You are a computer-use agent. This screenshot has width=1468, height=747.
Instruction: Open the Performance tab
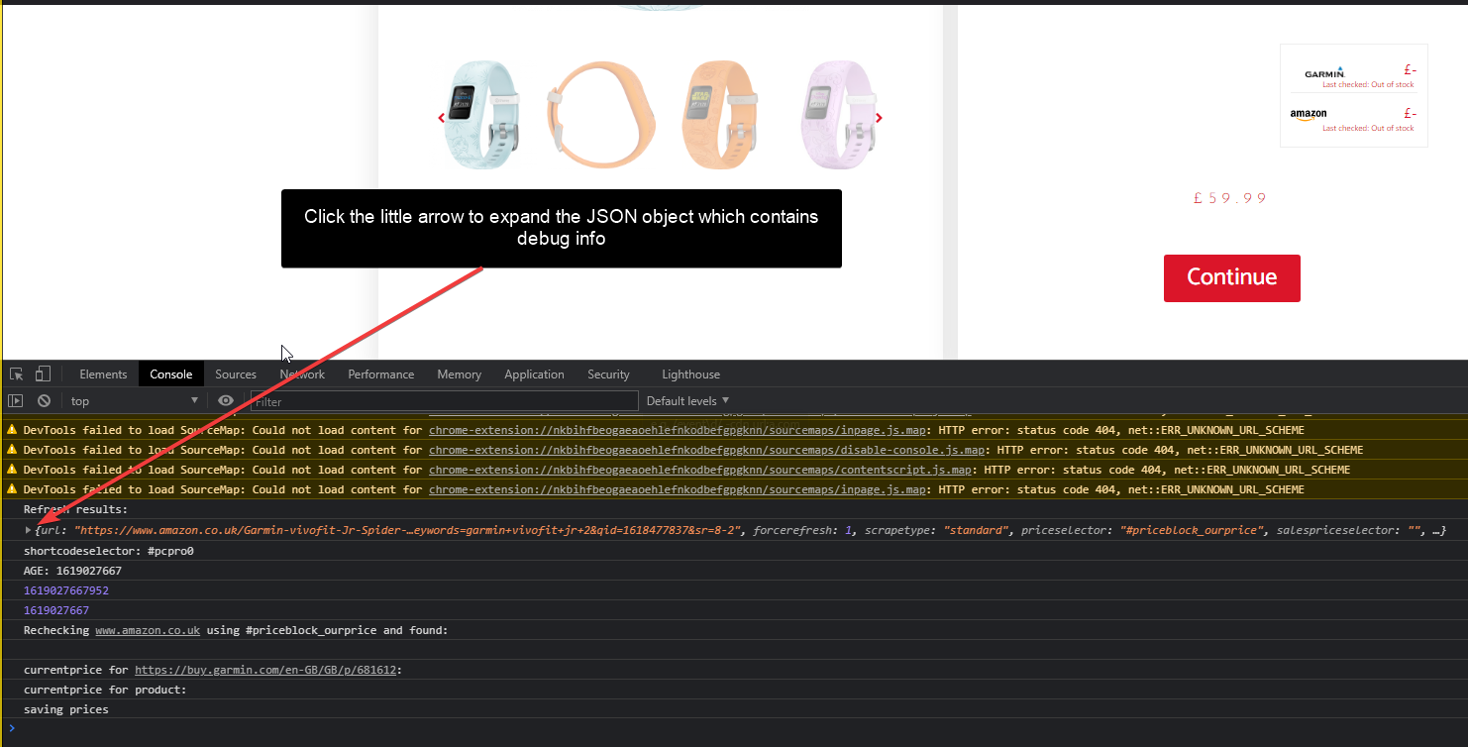point(381,374)
